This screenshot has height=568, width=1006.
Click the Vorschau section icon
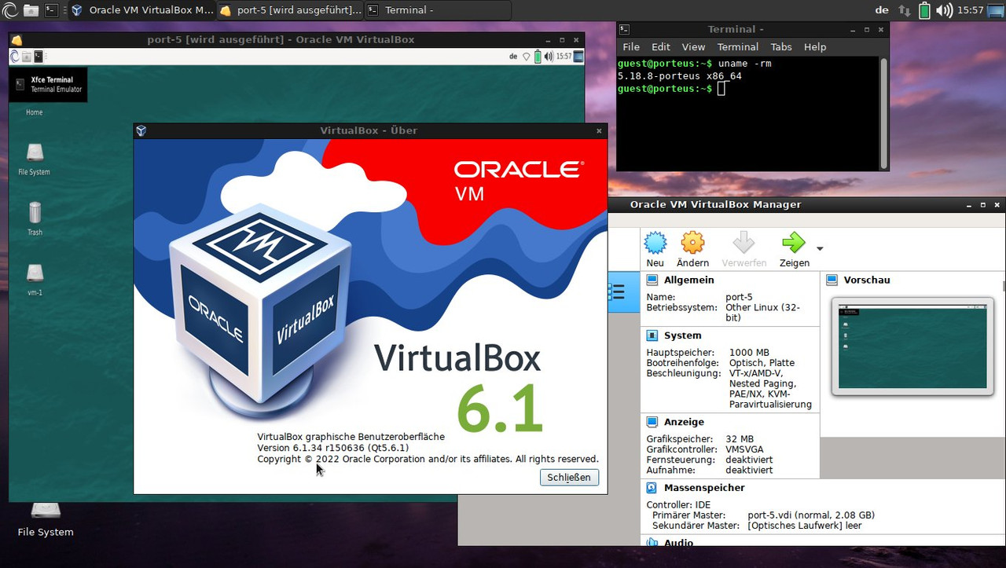(832, 280)
